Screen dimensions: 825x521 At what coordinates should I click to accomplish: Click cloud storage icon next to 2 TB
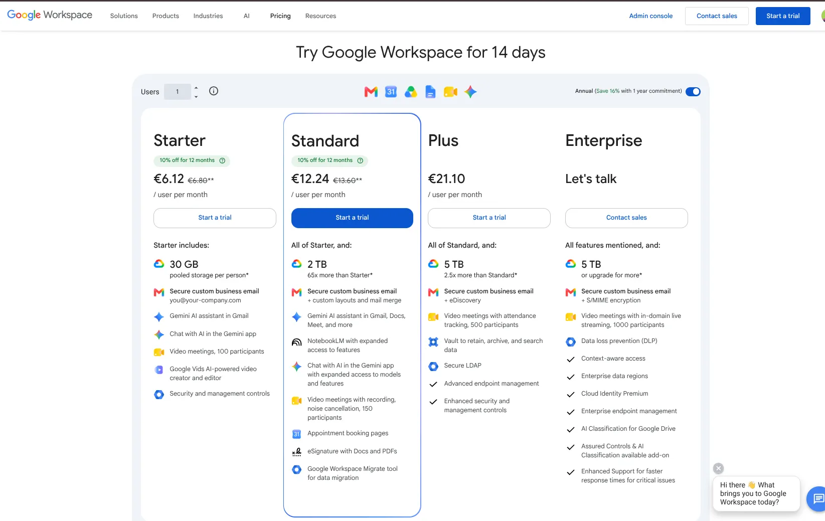(x=297, y=264)
